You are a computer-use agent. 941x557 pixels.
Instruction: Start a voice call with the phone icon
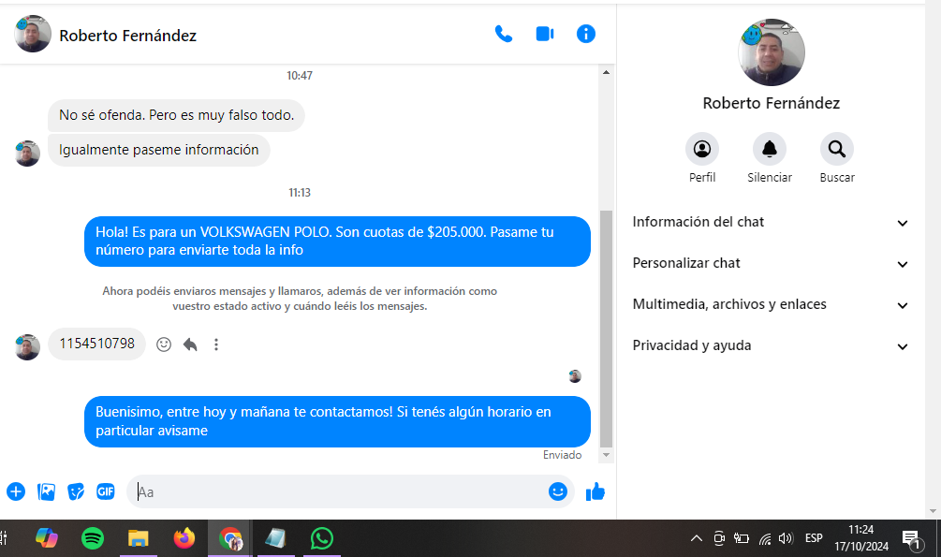point(504,35)
